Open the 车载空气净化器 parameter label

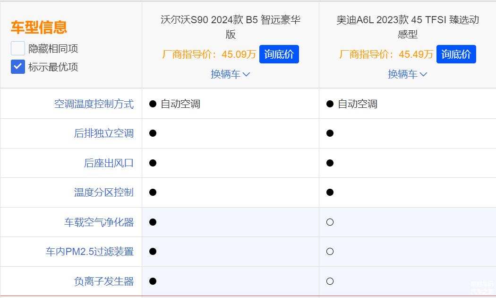[99, 222]
